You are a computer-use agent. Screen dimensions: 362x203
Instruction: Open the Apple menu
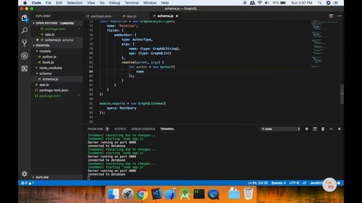(25, 3)
